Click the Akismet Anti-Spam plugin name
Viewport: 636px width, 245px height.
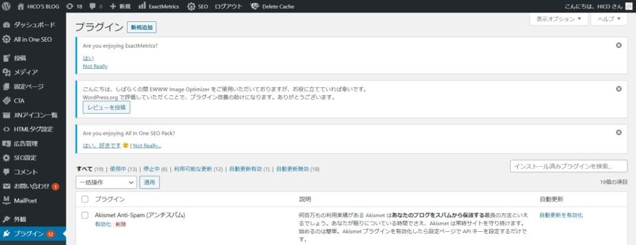tap(140, 215)
